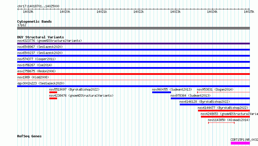Select the gray 17p12 cytogenetic band bar
The width and height of the screenshot is (258, 146).
tap(133, 28)
